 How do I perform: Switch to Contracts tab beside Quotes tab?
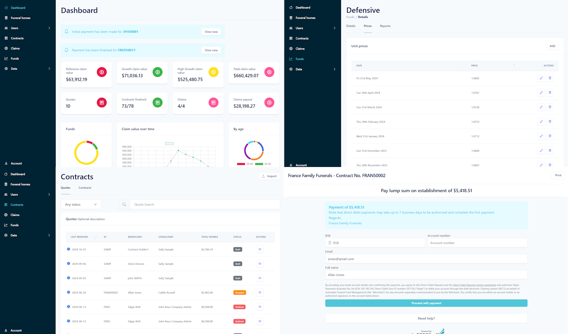pos(85,188)
